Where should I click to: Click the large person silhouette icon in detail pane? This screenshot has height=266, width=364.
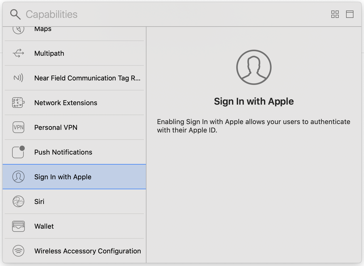pyautogui.click(x=254, y=67)
